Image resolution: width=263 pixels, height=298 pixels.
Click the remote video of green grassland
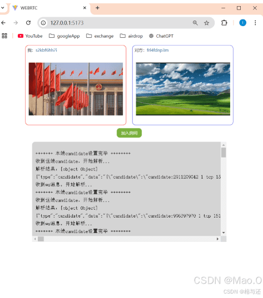tap(183, 89)
